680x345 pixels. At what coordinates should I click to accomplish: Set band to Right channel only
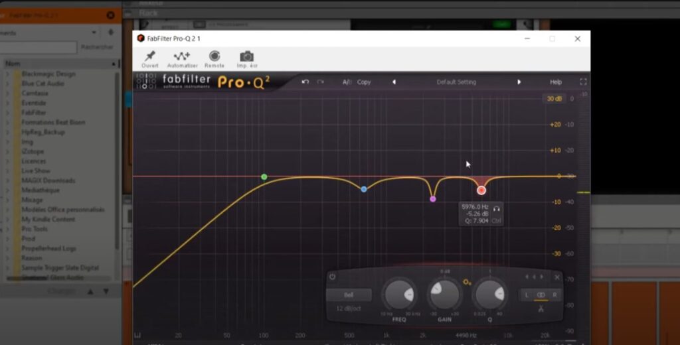tap(554, 295)
